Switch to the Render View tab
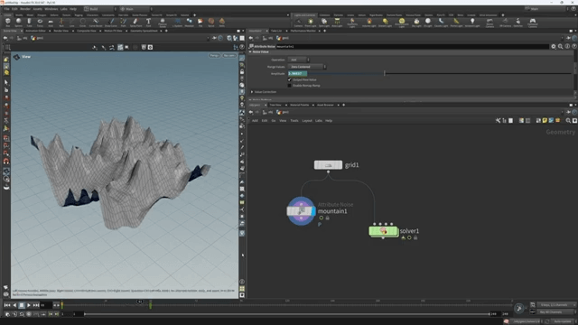The width and height of the screenshot is (578, 325). pos(61,31)
